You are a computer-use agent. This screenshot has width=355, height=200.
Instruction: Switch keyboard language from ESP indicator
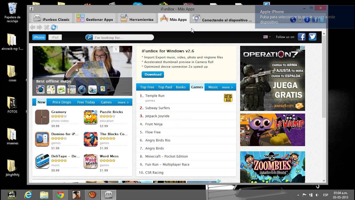tap(326, 195)
